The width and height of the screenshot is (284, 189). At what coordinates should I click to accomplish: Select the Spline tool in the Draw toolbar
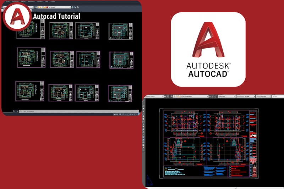[143, 121]
